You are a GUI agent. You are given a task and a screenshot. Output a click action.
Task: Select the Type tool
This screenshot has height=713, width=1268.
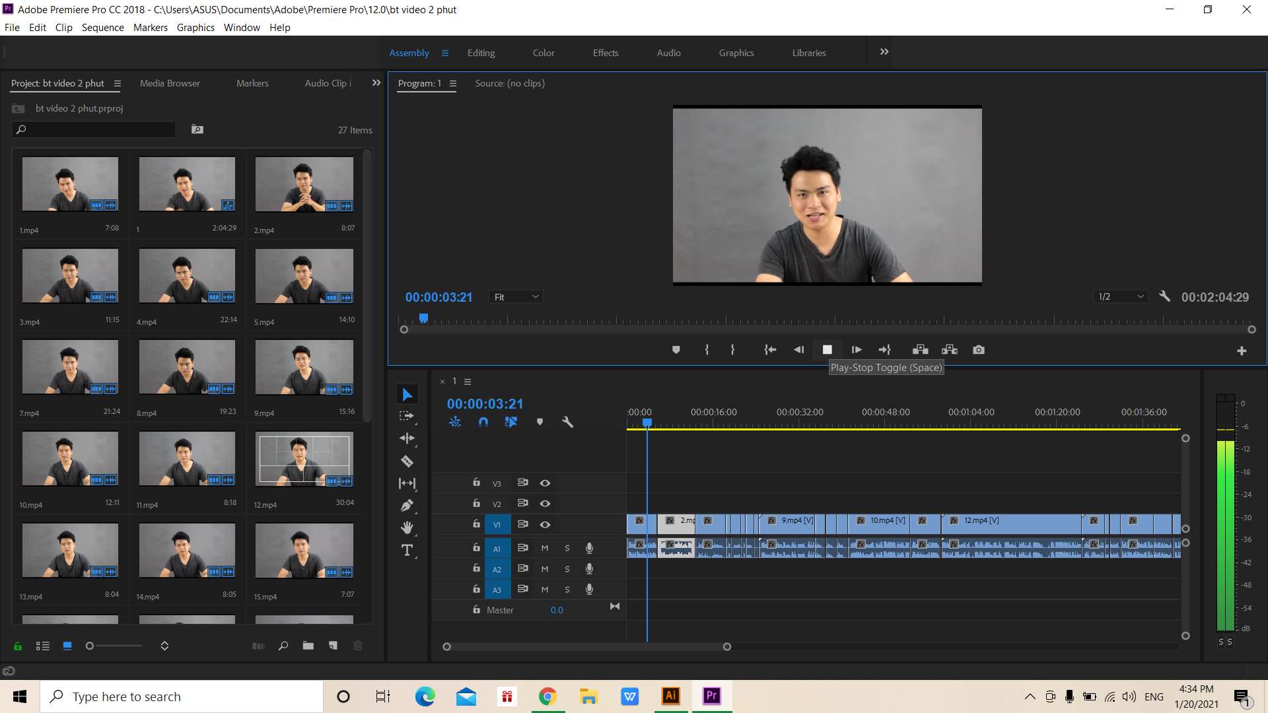tap(407, 550)
